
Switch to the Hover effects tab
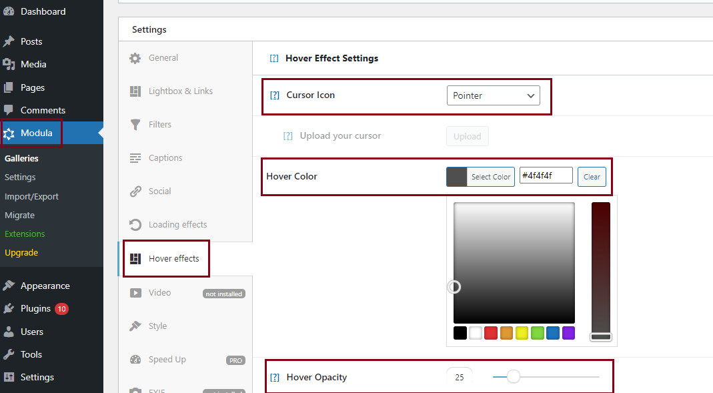(x=173, y=259)
